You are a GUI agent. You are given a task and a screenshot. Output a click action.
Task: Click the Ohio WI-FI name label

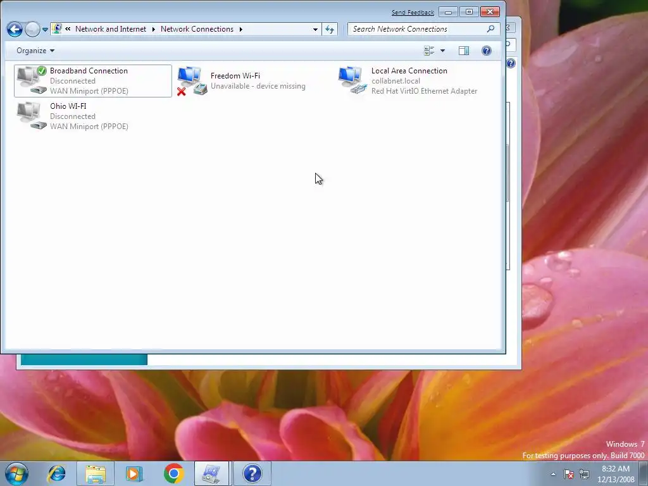point(68,106)
